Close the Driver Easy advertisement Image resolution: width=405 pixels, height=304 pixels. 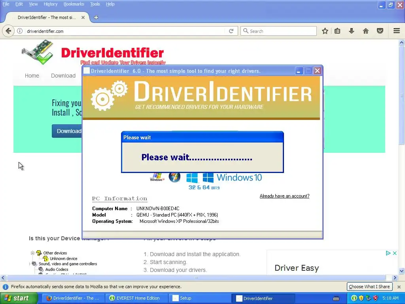[x=395, y=253]
